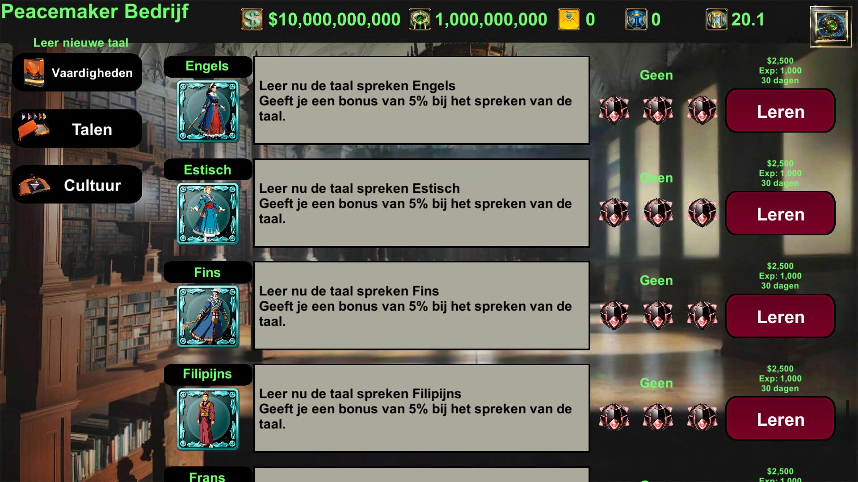The image size is (858, 482).
Task: Select the Engels character portrait
Action: pos(208,111)
